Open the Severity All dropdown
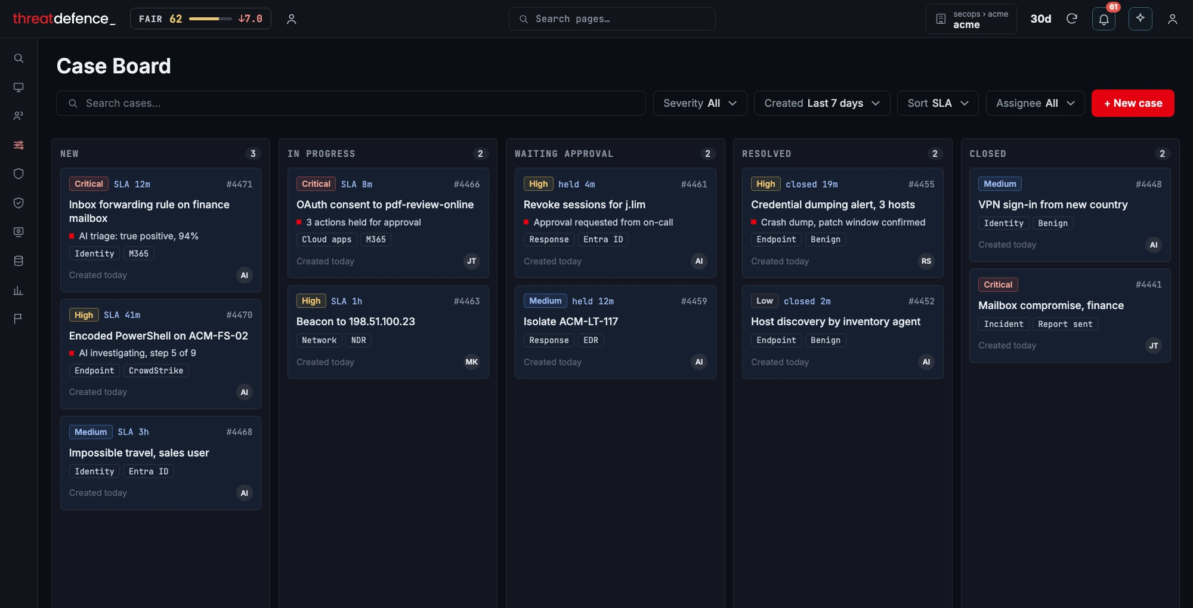Viewport: 1193px width, 608px height. [x=700, y=103]
